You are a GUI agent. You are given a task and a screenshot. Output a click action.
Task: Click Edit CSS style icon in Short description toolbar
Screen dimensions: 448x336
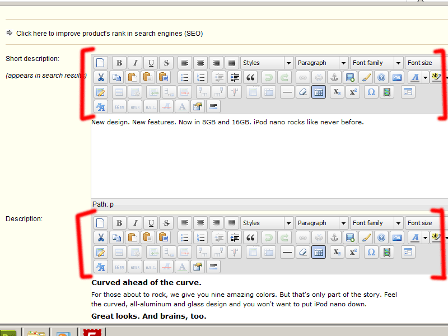100,106
